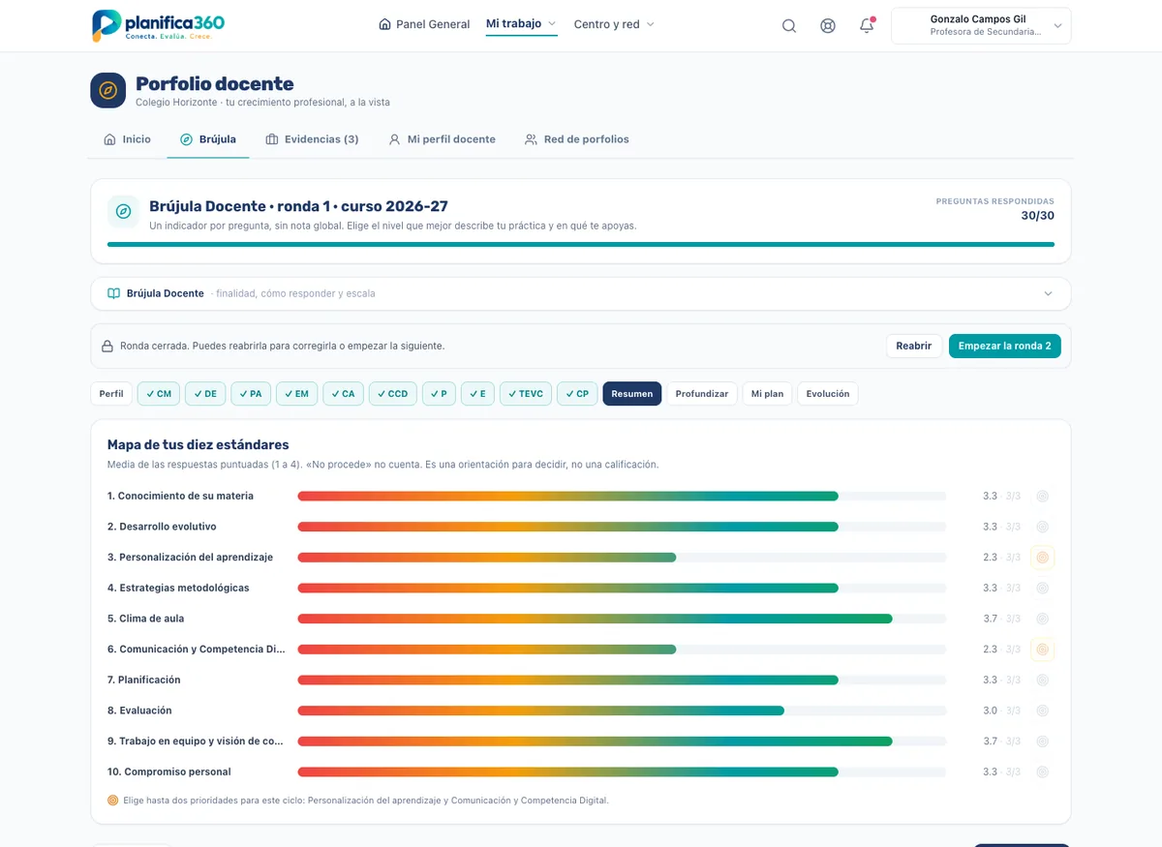Go to the Inicio tab

[x=127, y=139]
